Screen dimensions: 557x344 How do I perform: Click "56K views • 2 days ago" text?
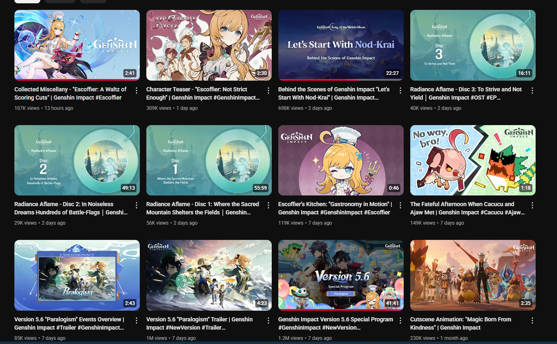[172, 223]
